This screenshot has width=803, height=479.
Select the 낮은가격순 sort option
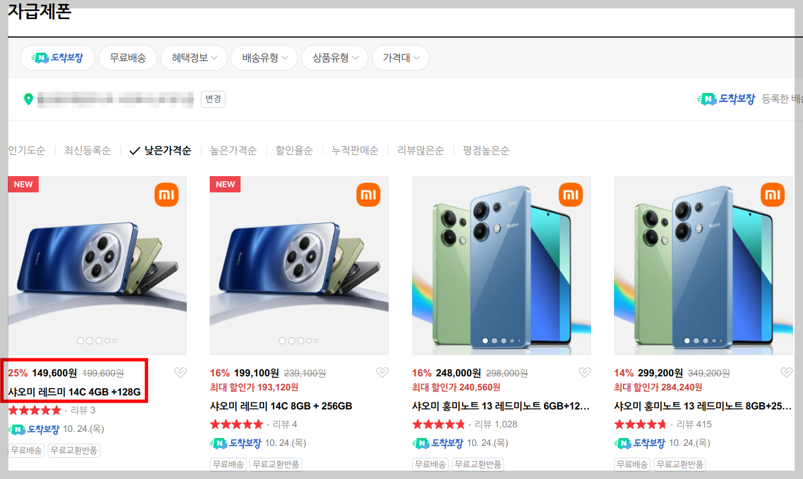pos(160,150)
